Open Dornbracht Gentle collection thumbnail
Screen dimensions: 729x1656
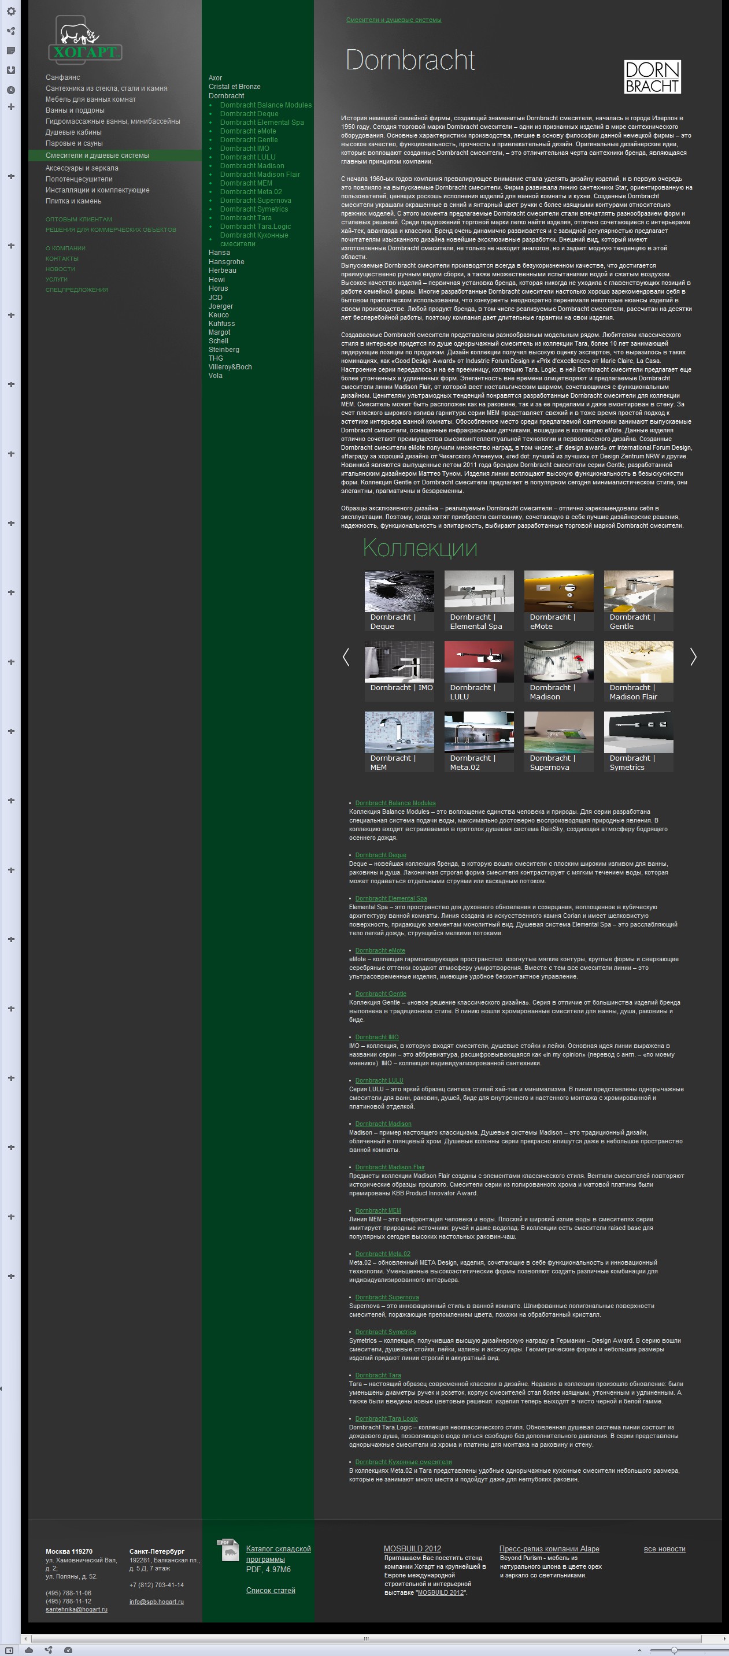638,601
